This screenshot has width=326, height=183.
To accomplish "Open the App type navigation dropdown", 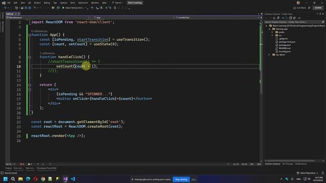I will tap(134, 18).
